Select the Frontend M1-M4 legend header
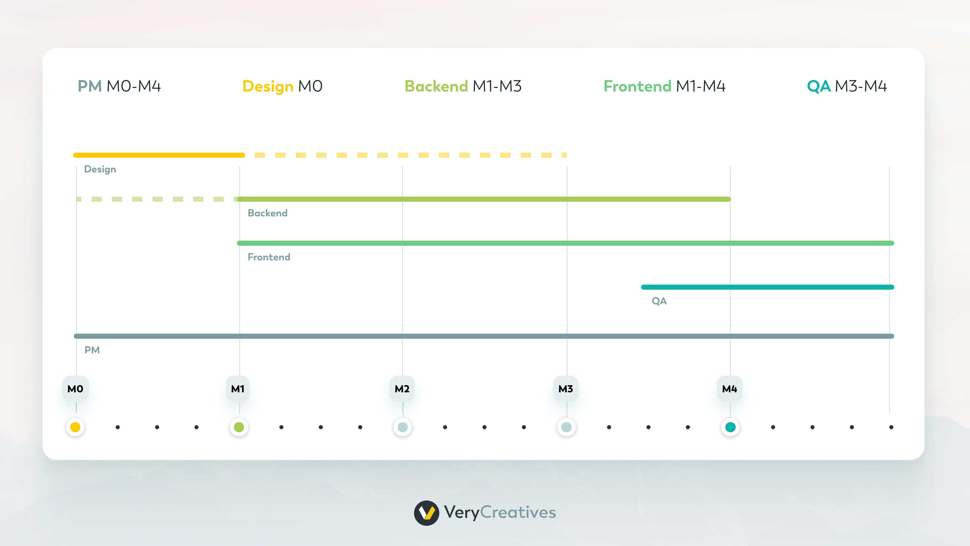This screenshot has height=546, width=970. 664,86
